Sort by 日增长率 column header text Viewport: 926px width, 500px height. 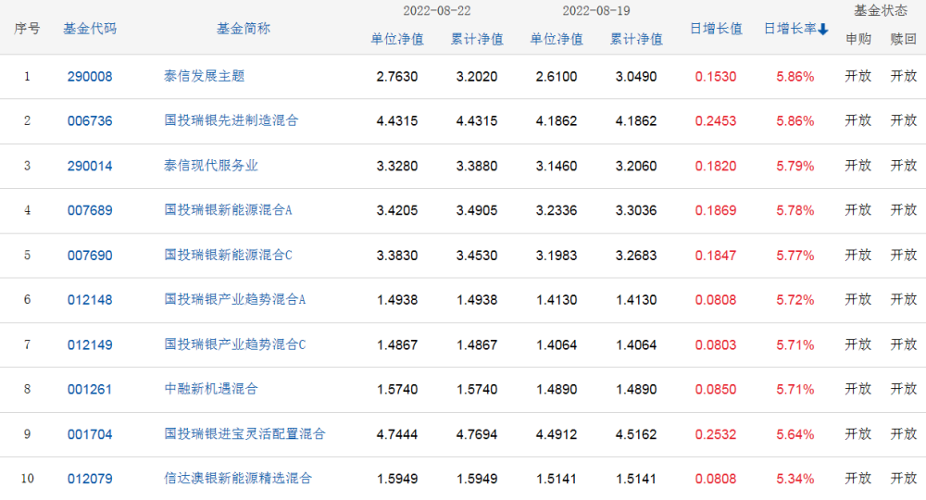[790, 29]
